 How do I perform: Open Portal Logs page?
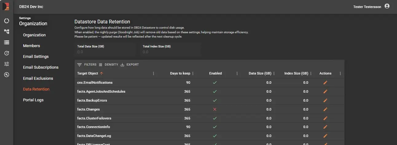(x=33, y=100)
